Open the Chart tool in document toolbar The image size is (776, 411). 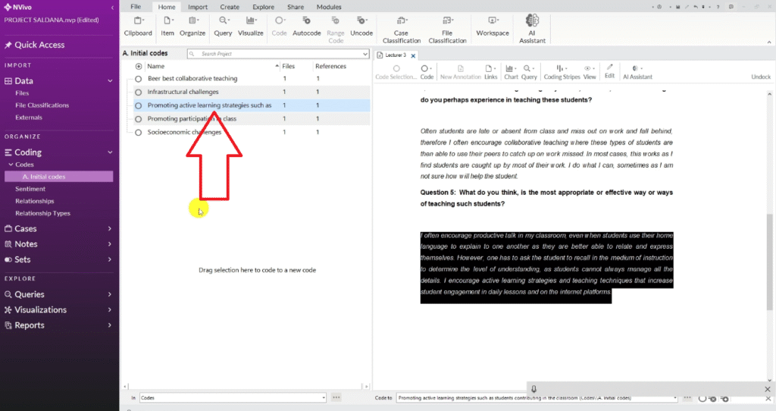point(511,68)
